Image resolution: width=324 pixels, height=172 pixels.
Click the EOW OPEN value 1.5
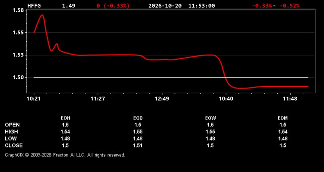210,125
